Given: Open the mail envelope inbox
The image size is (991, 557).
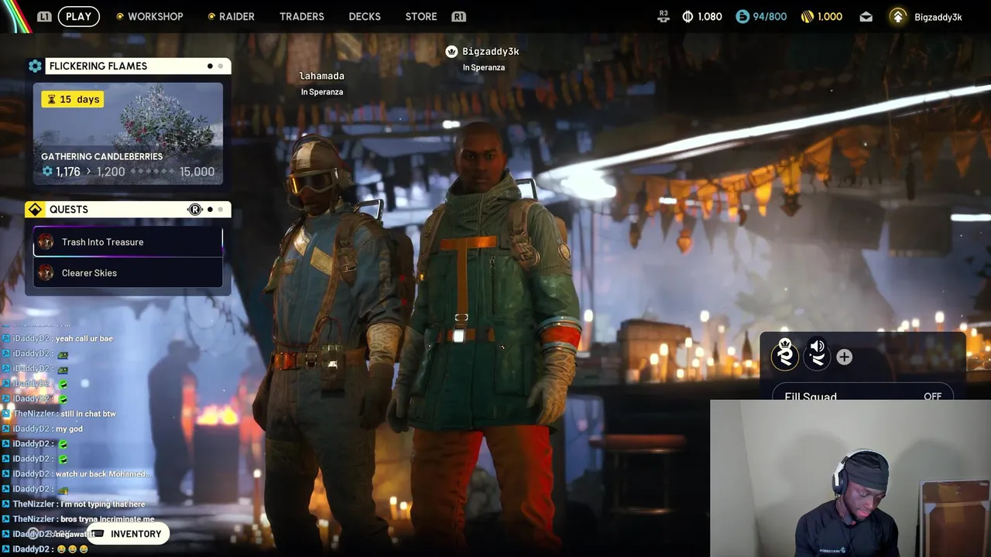Looking at the screenshot, I should tap(866, 16).
